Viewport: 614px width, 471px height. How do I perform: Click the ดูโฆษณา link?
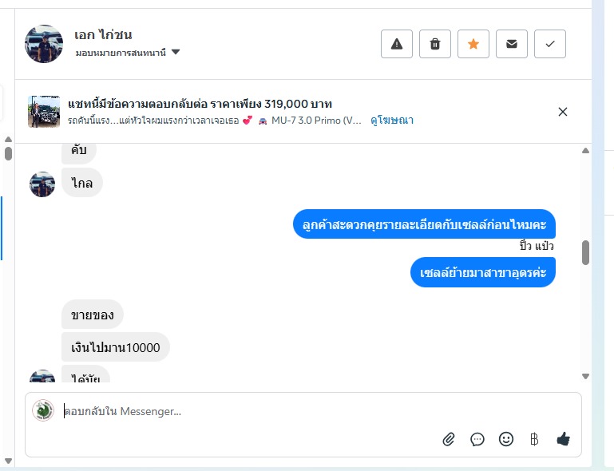pyautogui.click(x=392, y=121)
